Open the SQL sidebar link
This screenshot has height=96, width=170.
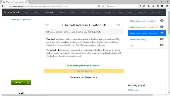(x=132, y=46)
